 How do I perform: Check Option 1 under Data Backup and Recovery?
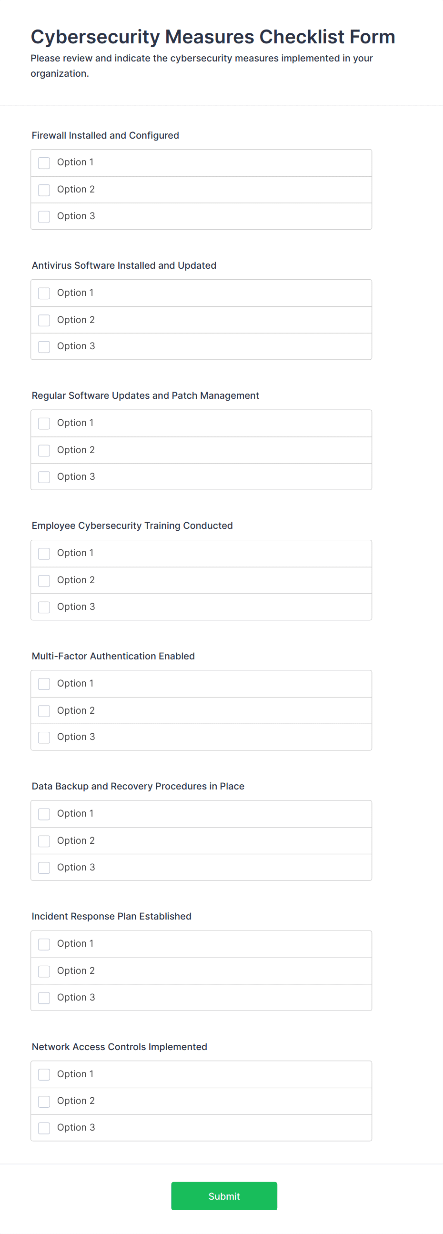point(43,814)
